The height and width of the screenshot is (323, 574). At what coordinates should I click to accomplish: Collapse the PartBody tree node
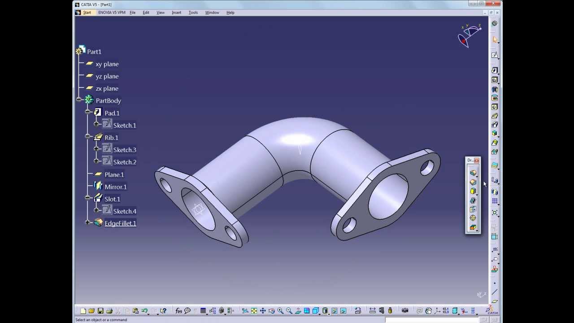(x=79, y=100)
